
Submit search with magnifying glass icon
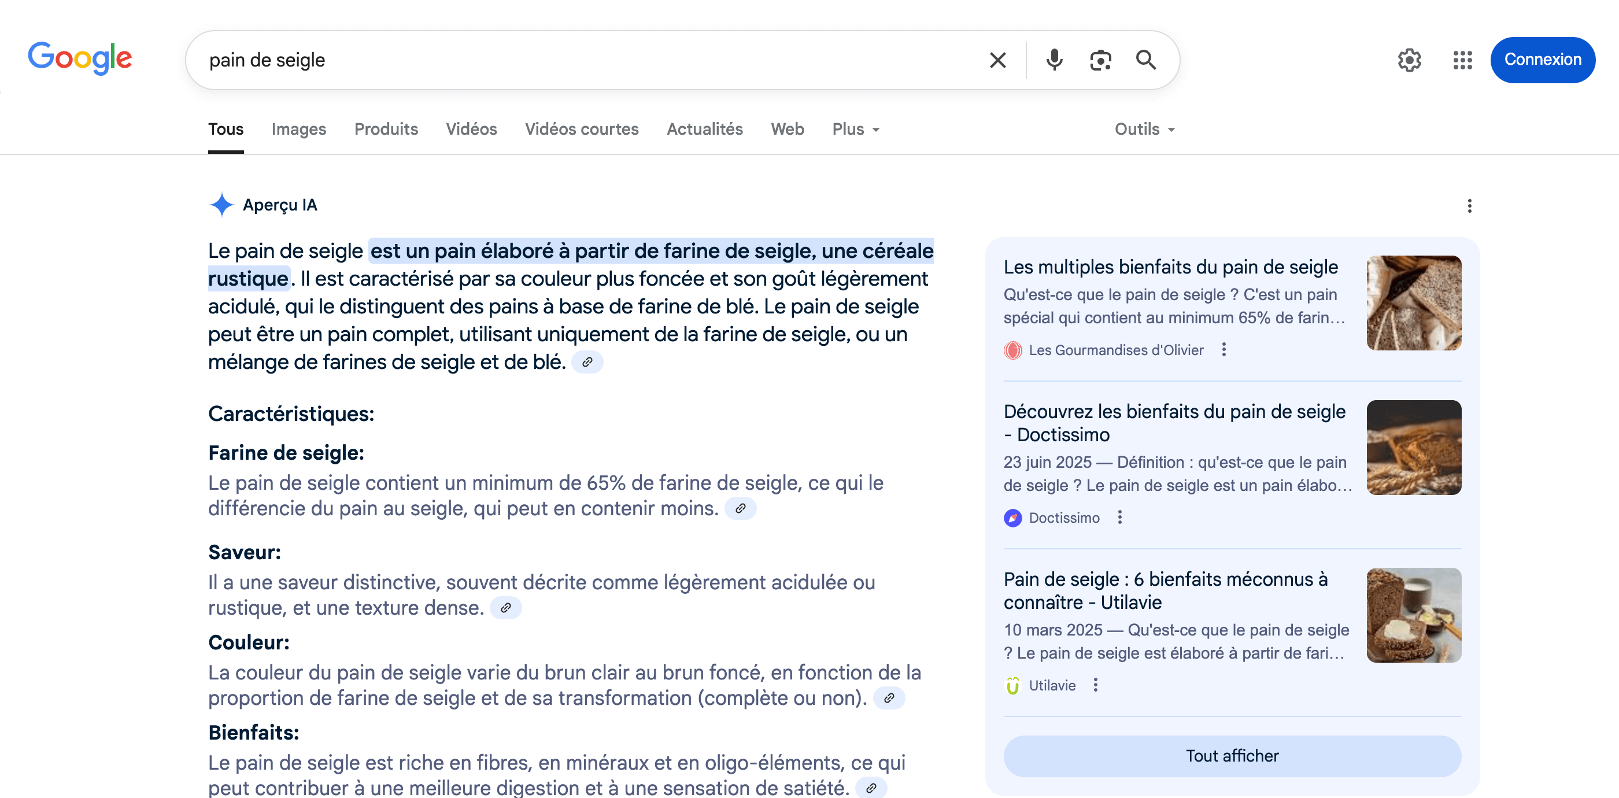point(1146,60)
